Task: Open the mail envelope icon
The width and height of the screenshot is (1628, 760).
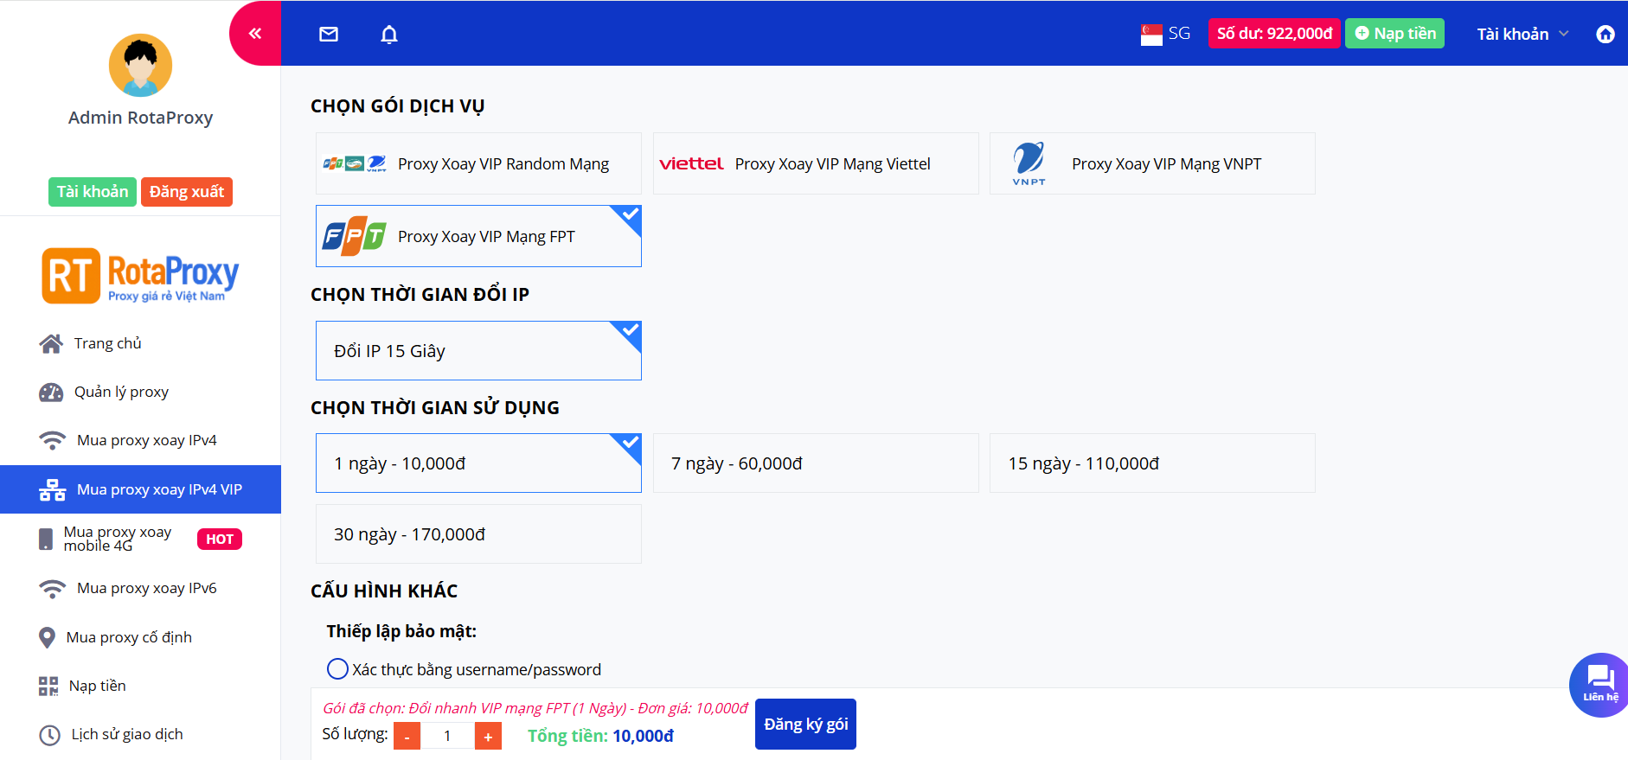Action: pyautogui.click(x=329, y=34)
